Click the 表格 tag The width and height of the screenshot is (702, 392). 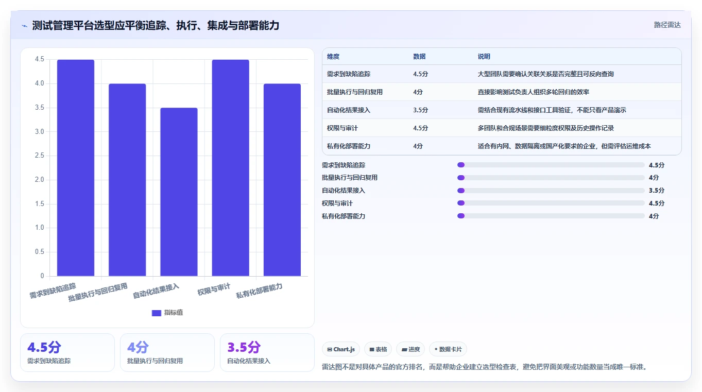tap(378, 349)
